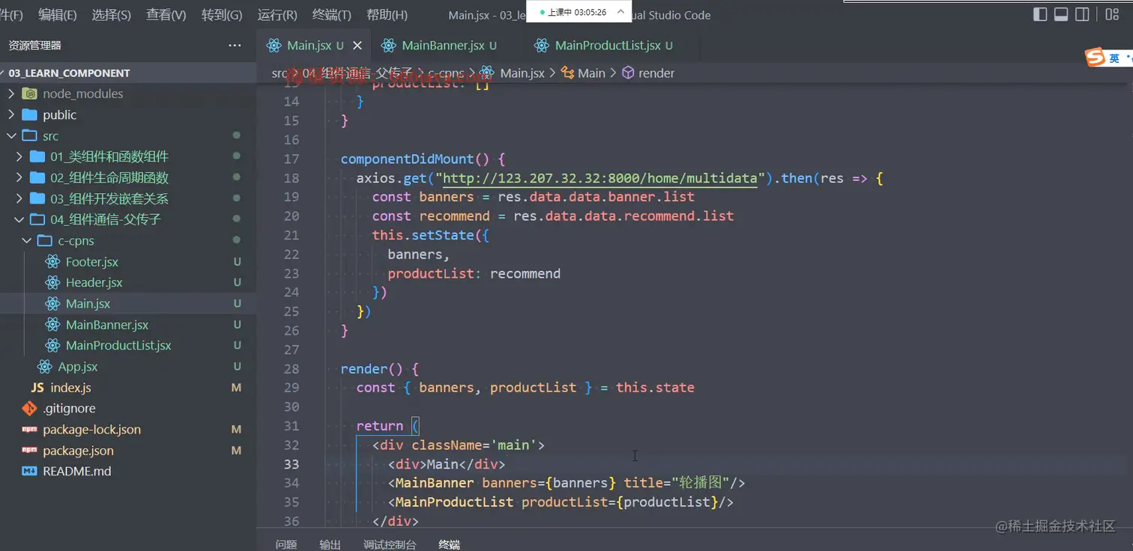Click the Main class name in breadcrumbs
The image size is (1133, 551).
(x=591, y=73)
